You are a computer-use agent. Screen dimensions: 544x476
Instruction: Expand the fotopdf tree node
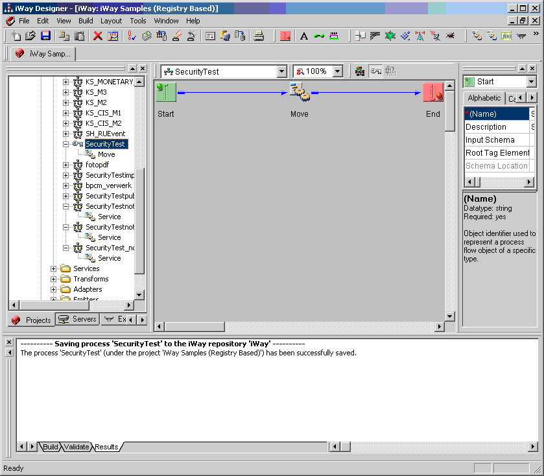[x=65, y=165]
